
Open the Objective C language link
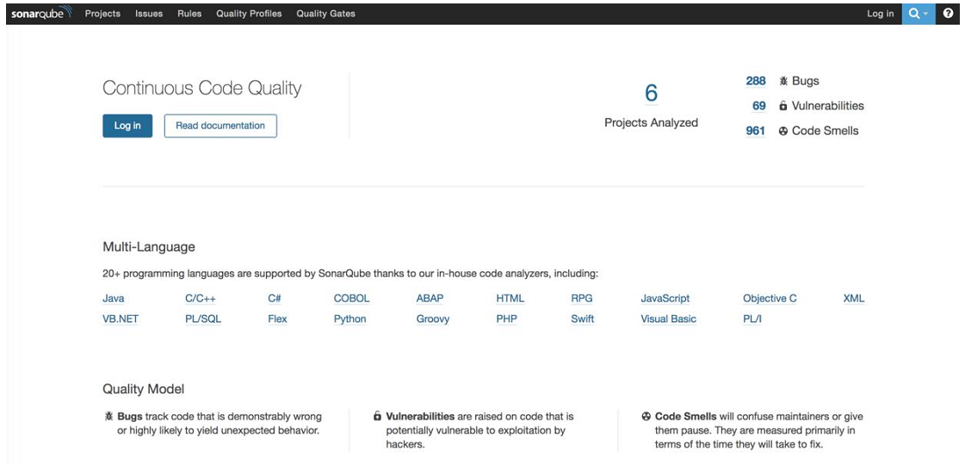point(770,299)
